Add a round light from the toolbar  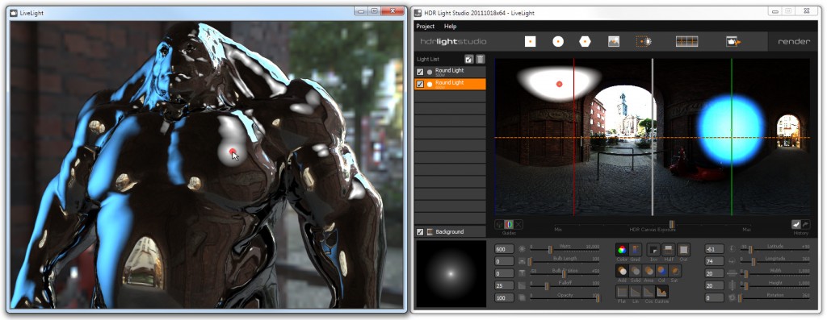click(558, 42)
